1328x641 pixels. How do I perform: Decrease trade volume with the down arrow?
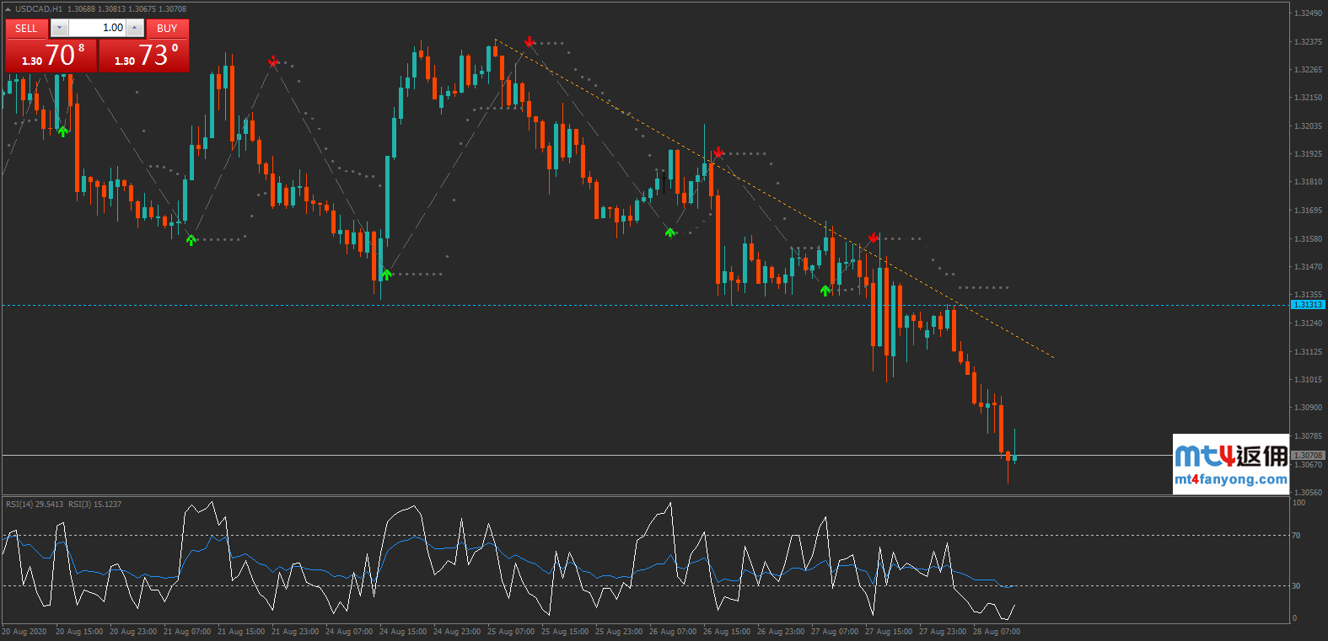pos(59,28)
